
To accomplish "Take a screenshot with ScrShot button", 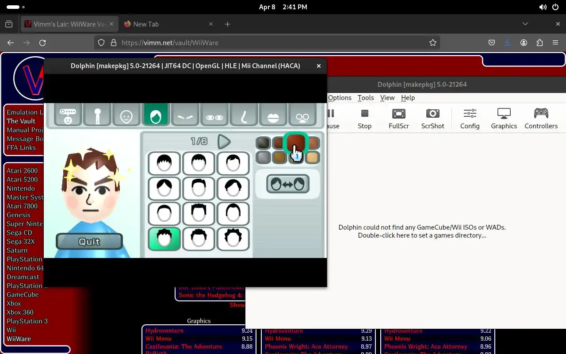I will click(432, 119).
